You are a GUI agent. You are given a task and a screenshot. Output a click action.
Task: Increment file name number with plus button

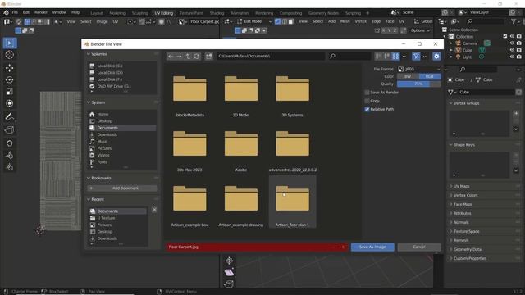tap(343, 247)
